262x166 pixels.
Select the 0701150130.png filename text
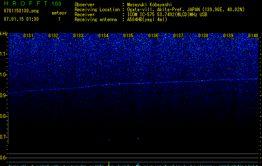[21, 11]
